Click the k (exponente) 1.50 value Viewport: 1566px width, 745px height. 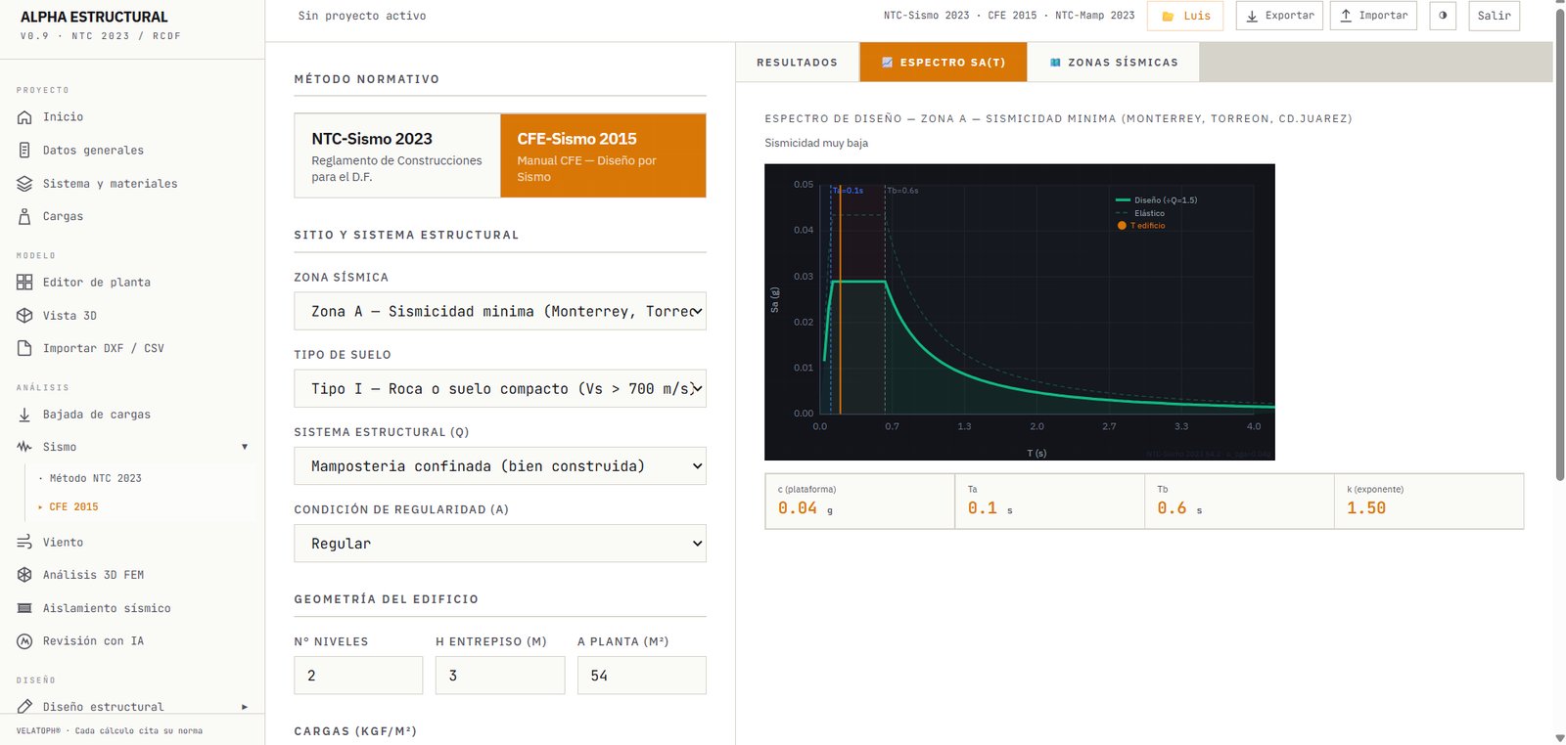[1366, 508]
